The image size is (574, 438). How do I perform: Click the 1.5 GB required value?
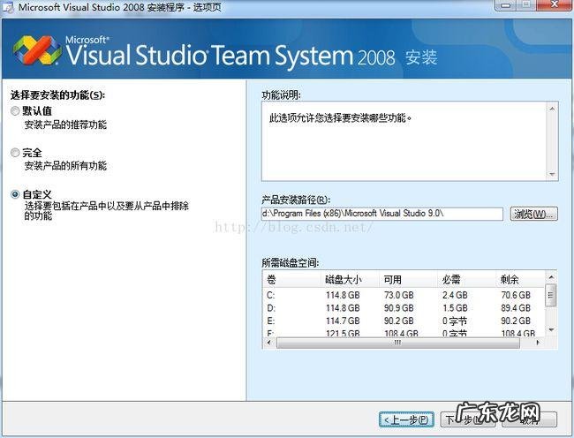[x=455, y=308]
